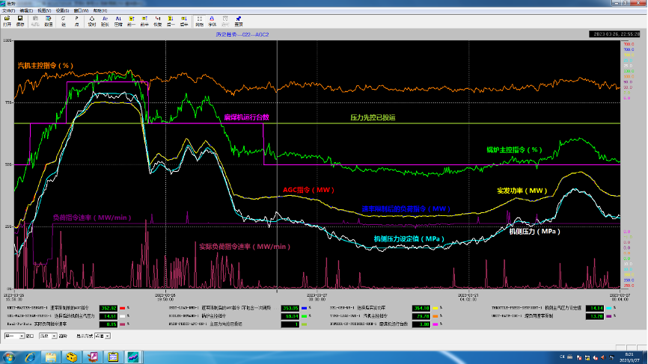The image size is (648, 364).
Task: Open the 数据 (Data) view icon
Action: pyautogui.click(x=48, y=21)
